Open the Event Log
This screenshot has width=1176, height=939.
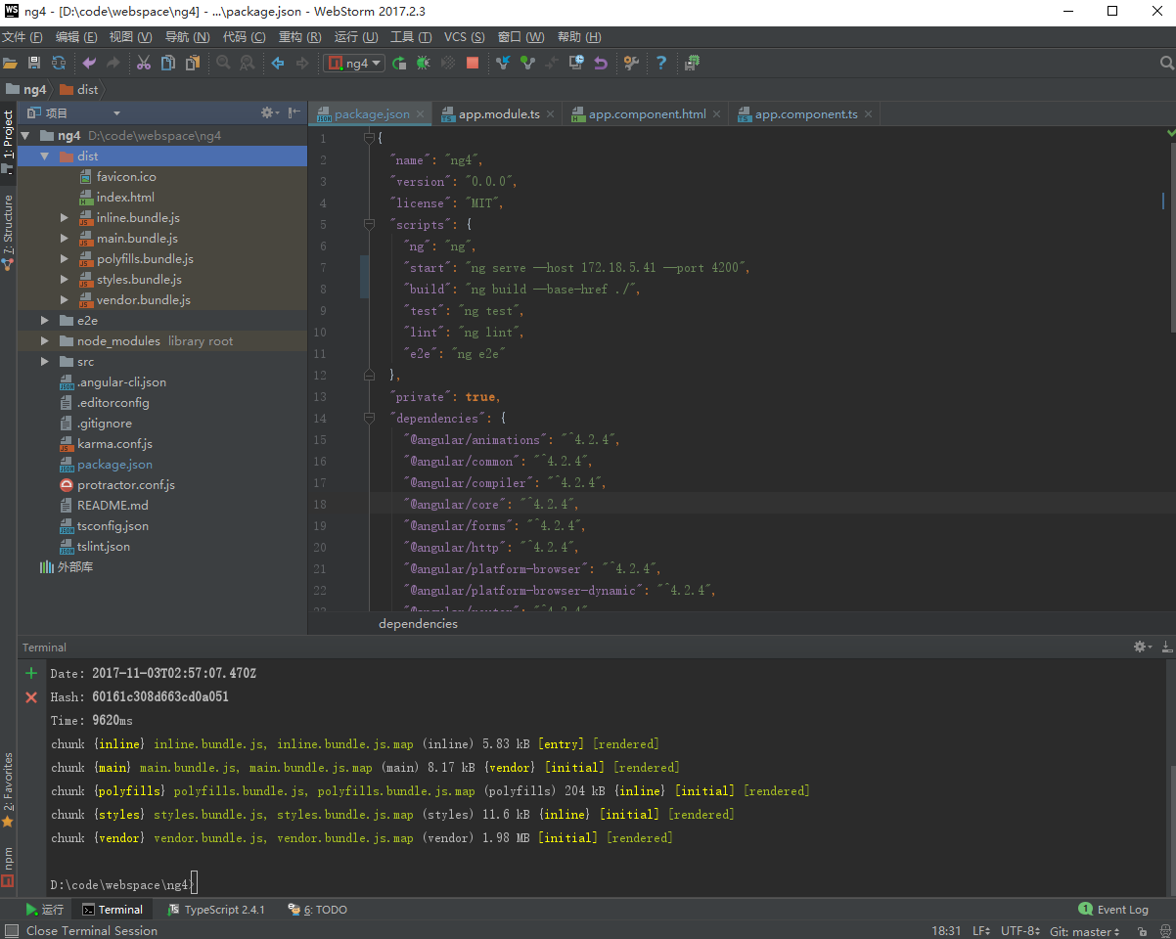(x=1113, y=910)
